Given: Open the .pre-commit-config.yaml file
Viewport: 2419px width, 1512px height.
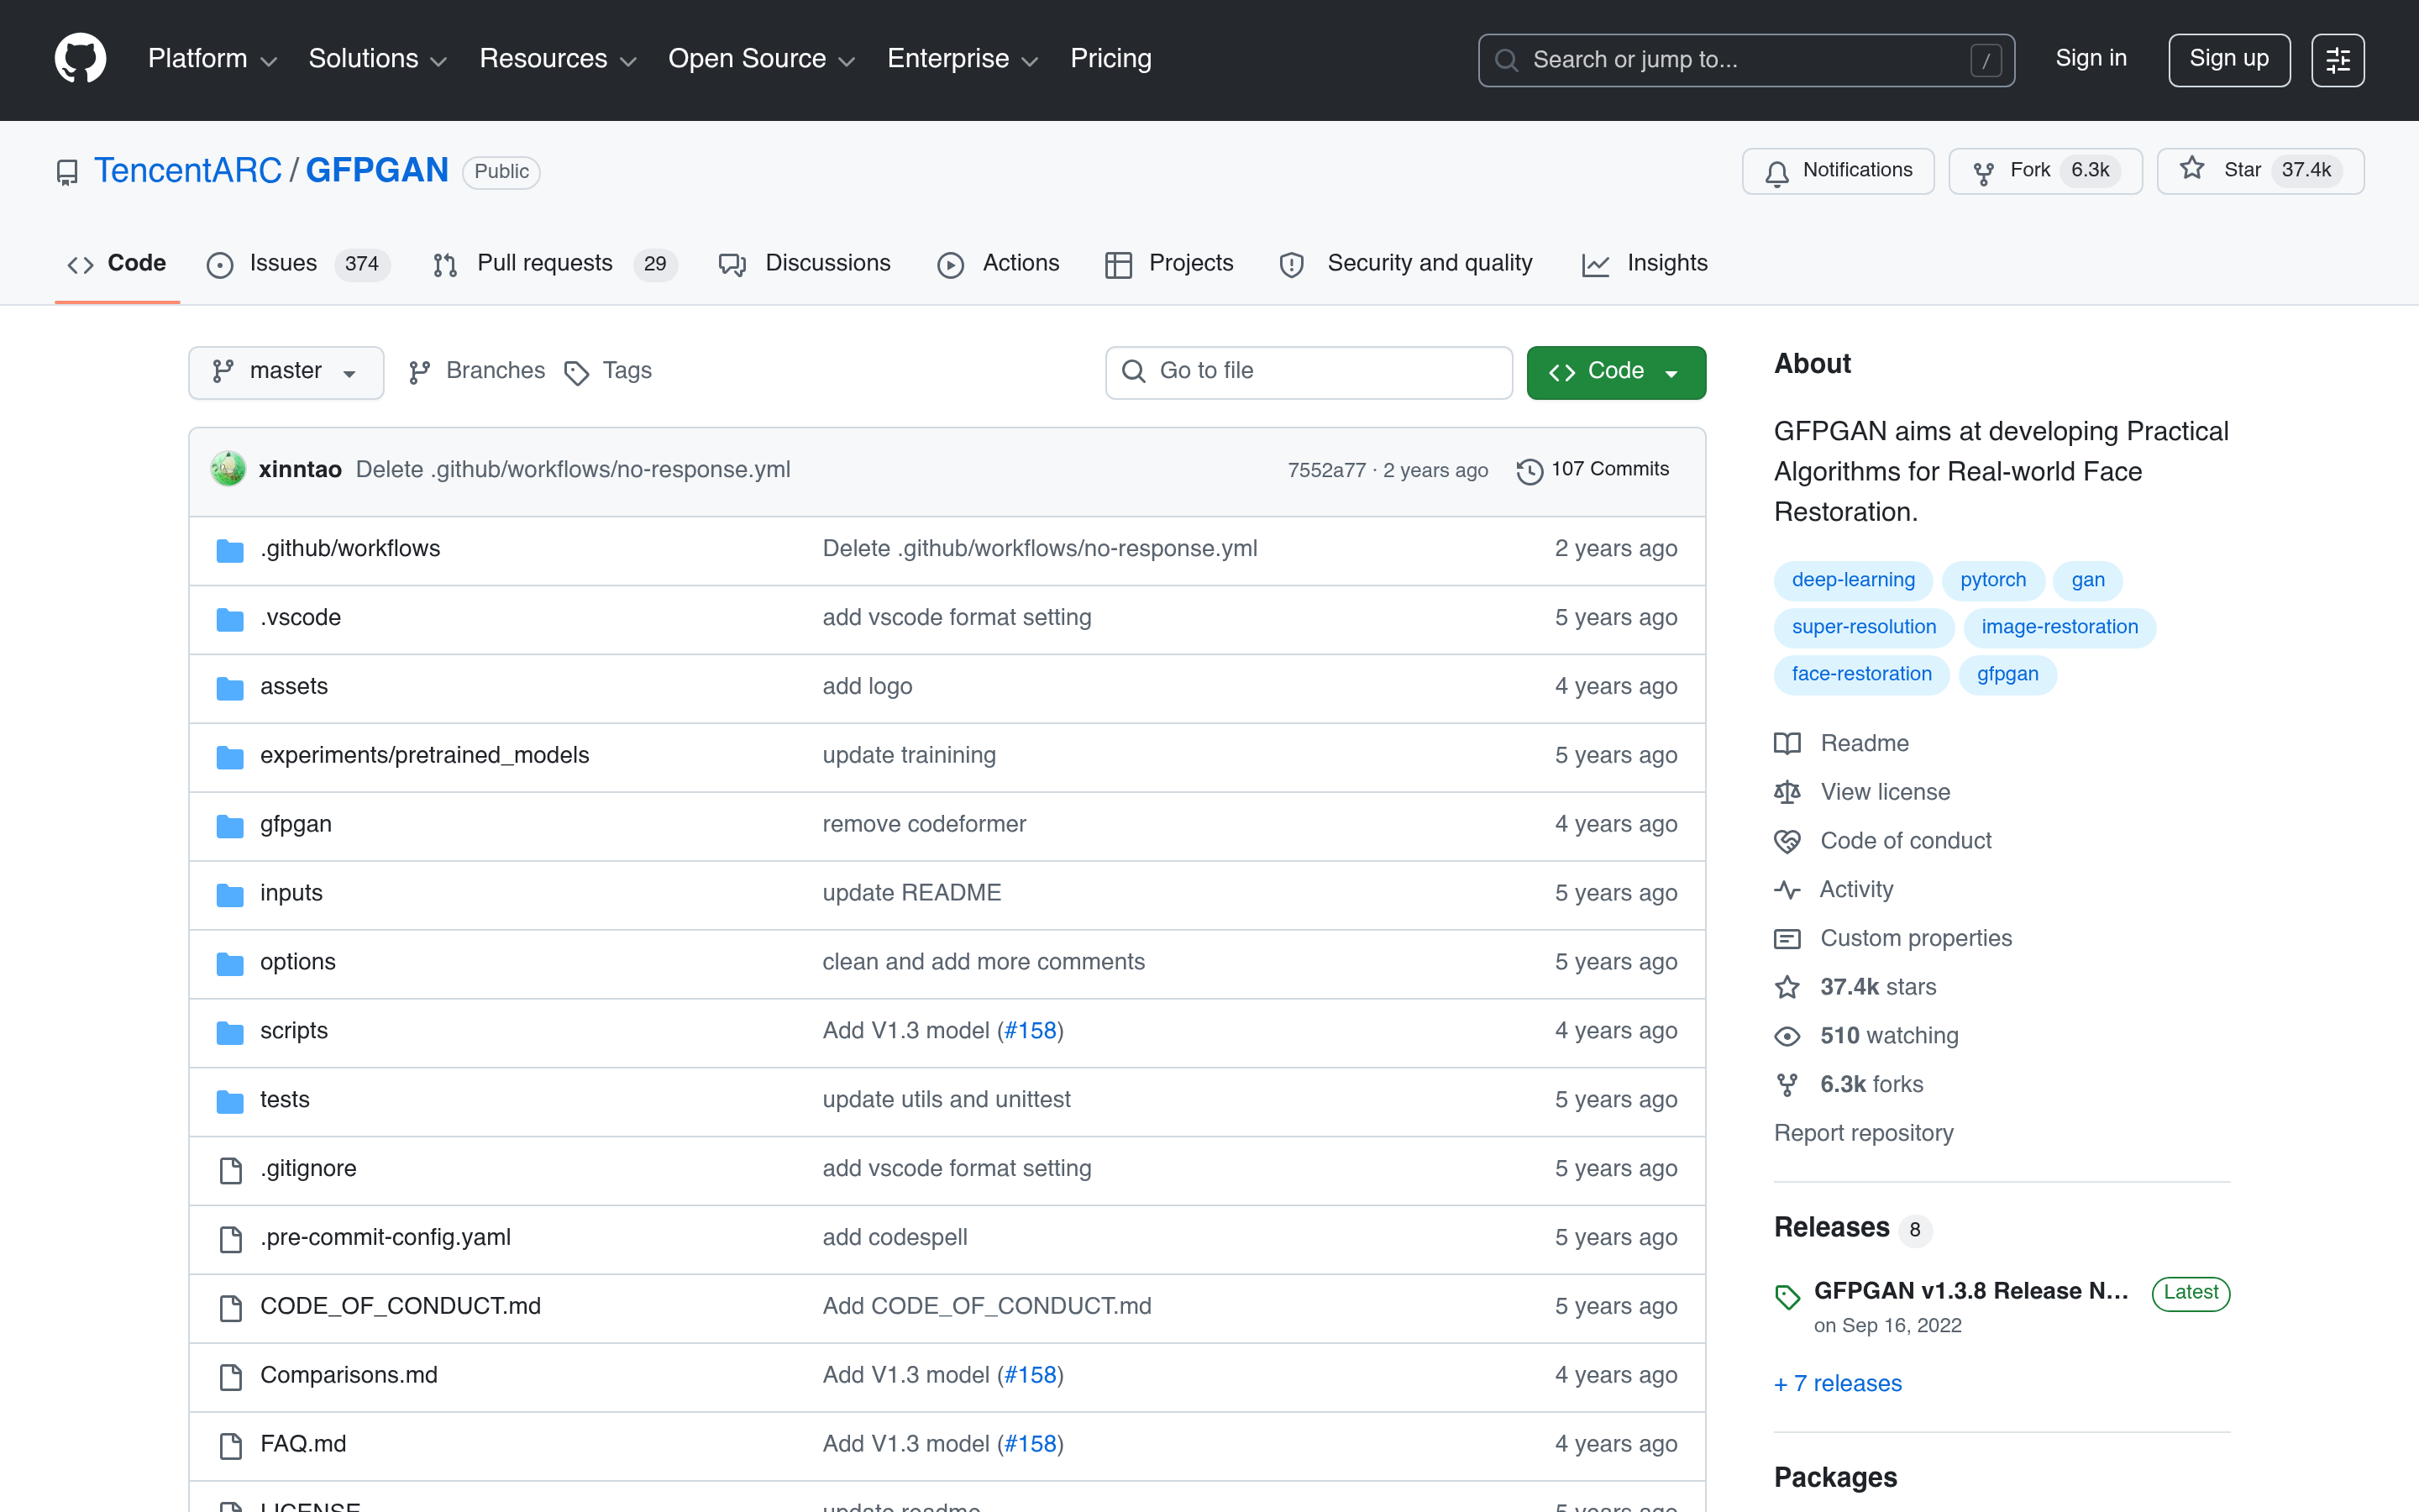Looking at the screenshot, I should (385, 1237).
